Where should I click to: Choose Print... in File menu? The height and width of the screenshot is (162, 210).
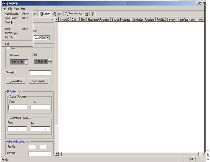pyautogui.click(x=17, y=29)
